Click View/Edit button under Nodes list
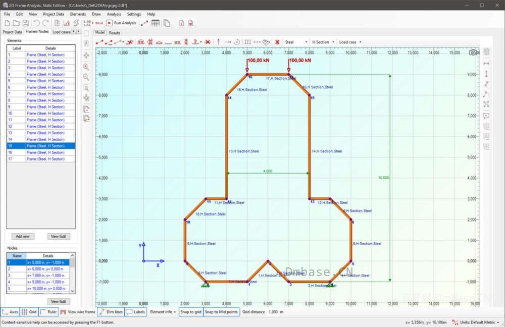The height and width of the screenshot is (327, 505). click(x=58, y=302)
